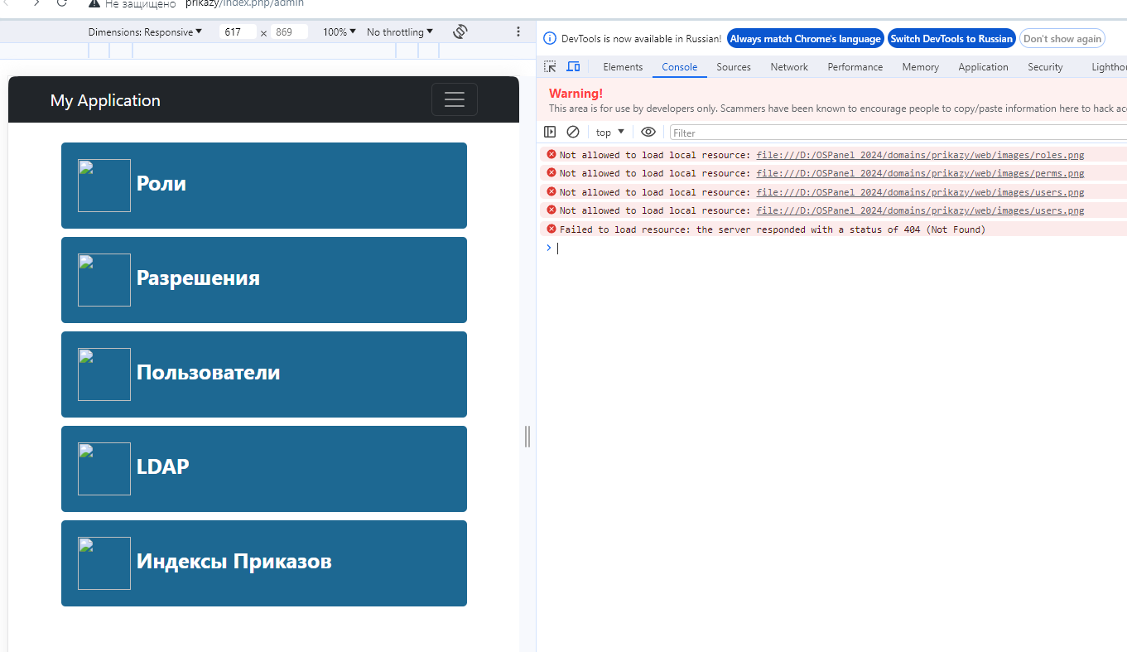
Task: Open device toolbar more options menu
Action: (518, 31)
